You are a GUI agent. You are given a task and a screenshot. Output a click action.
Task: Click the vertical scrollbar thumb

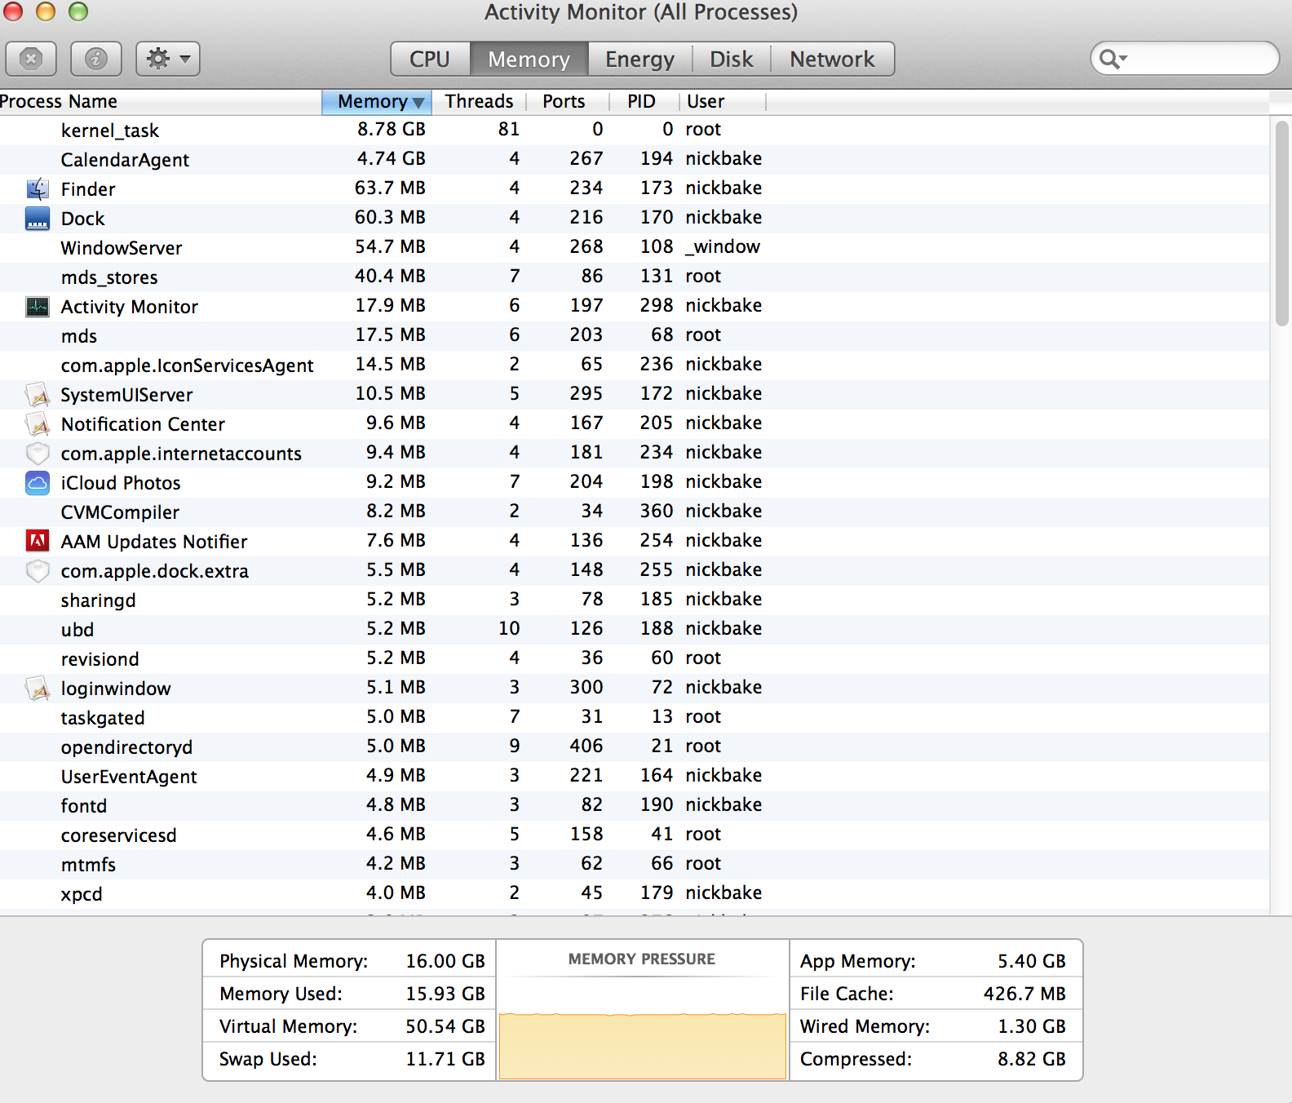1281,224
